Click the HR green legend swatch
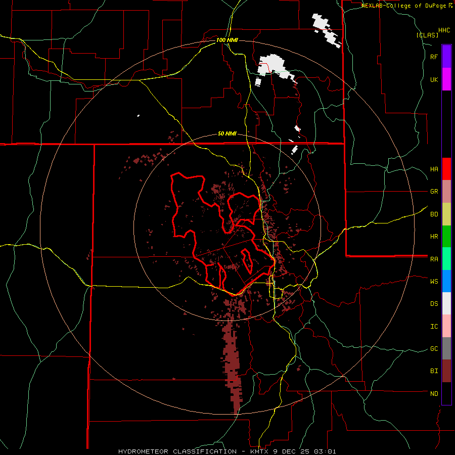The height and width of the screenshot is (455, 455). pos(446,236)
